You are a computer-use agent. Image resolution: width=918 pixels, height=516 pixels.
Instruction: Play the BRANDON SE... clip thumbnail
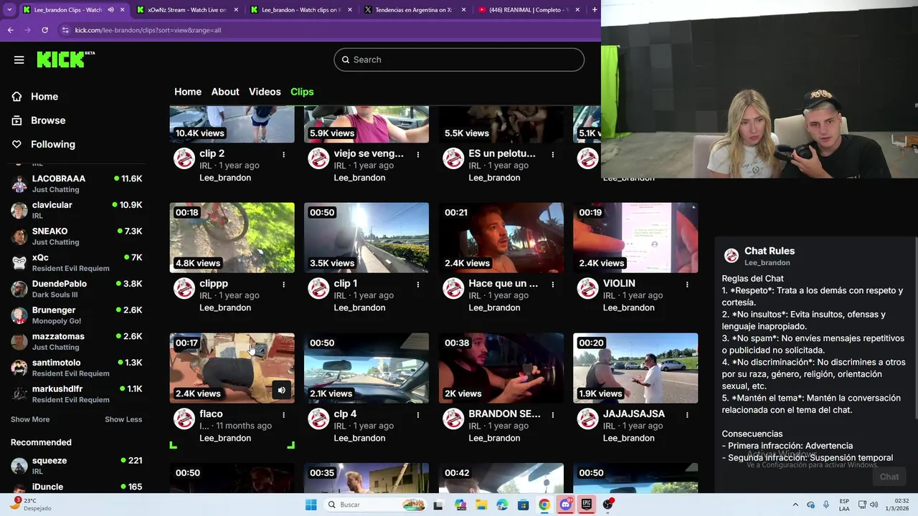[501, 368]
